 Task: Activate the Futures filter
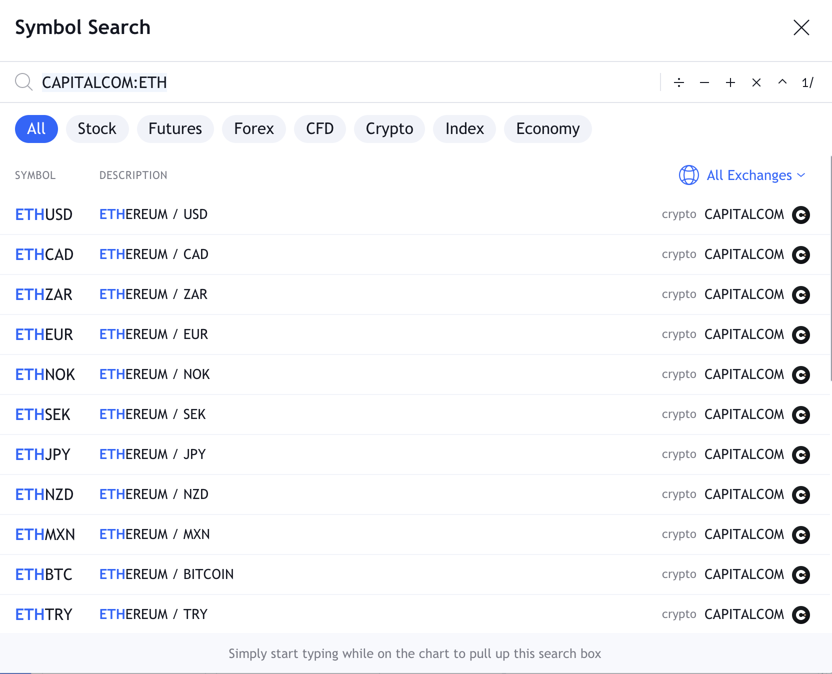pyautogui.click(x=175, y=128)
